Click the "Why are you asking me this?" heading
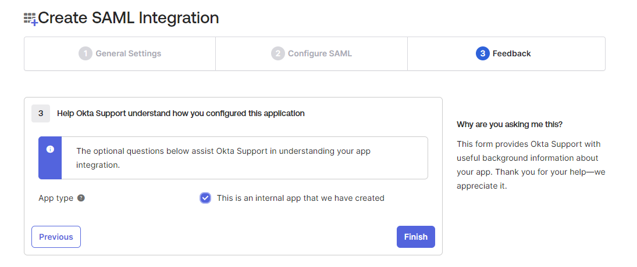This screenshot has width=637, height=267. point(510,124)
